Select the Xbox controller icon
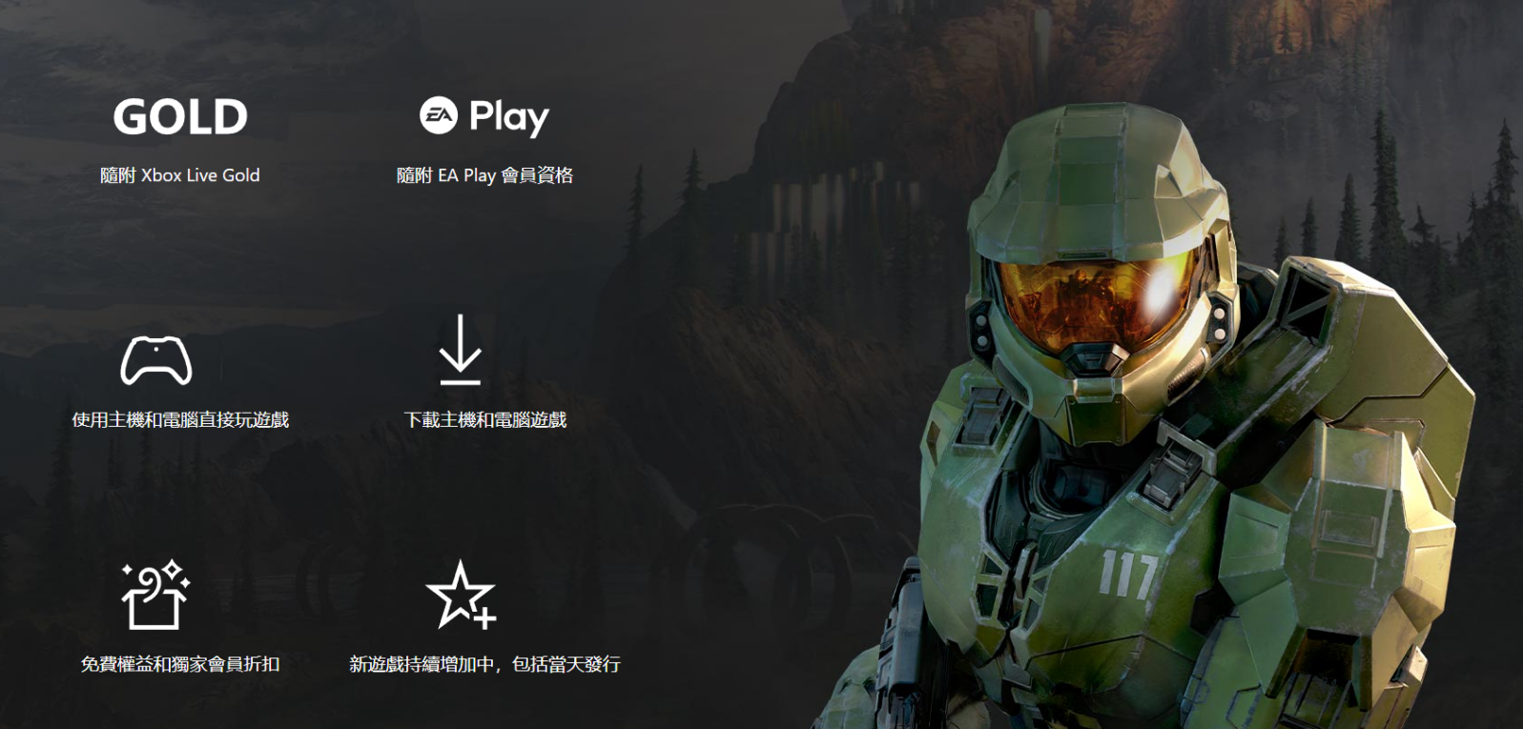The image size is (1523, 729). (x=156, y=360)
